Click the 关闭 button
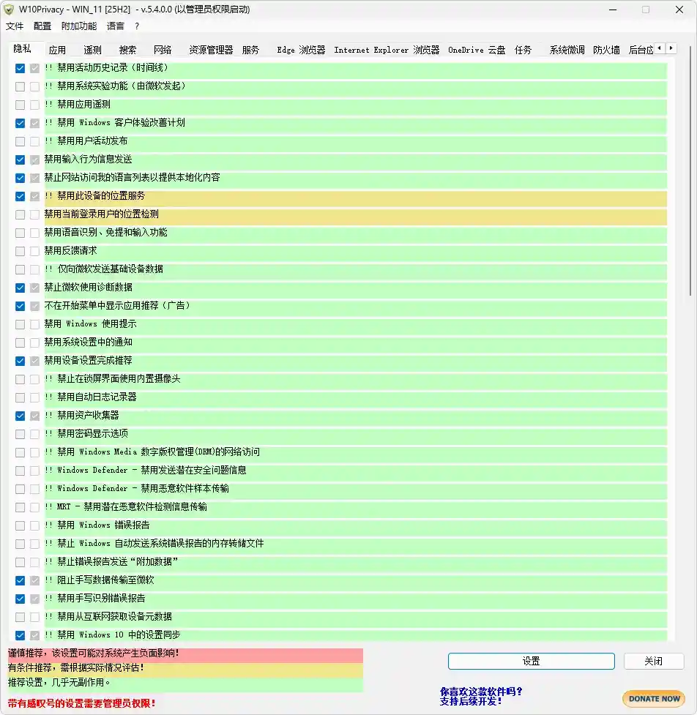Screen dimensions: 697x715 tap(653, 661)
